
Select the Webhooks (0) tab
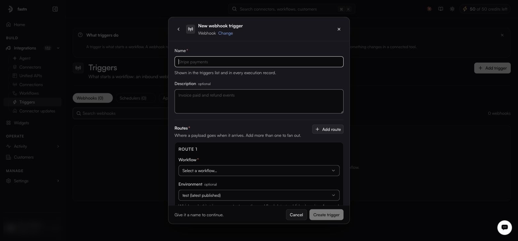click(93, 98)
